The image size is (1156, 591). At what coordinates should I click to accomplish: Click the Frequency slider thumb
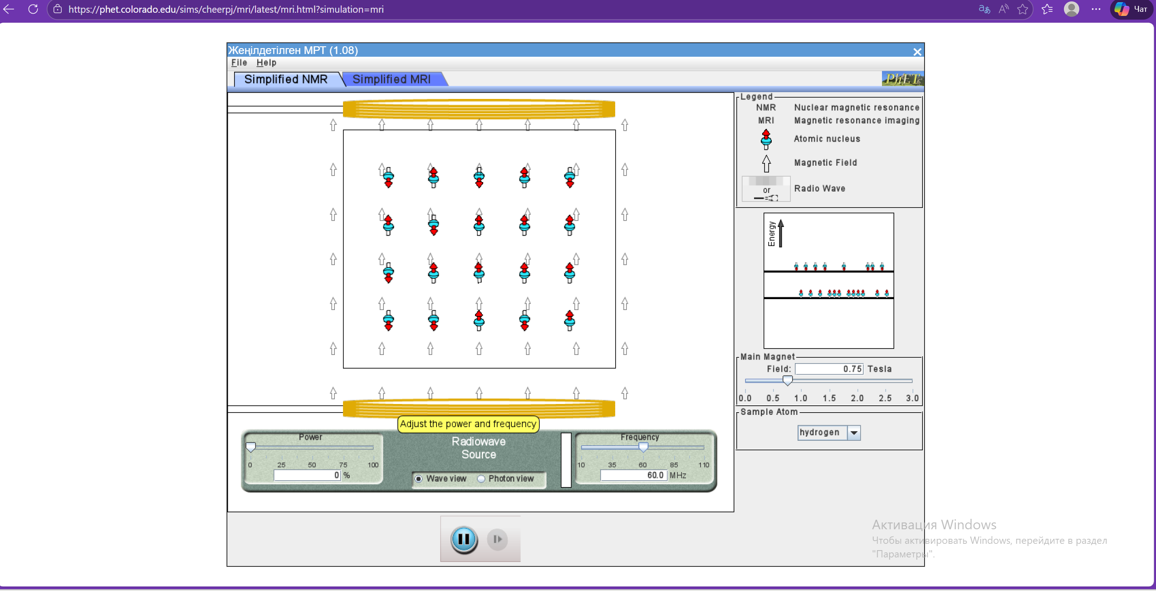coord(643,447)
